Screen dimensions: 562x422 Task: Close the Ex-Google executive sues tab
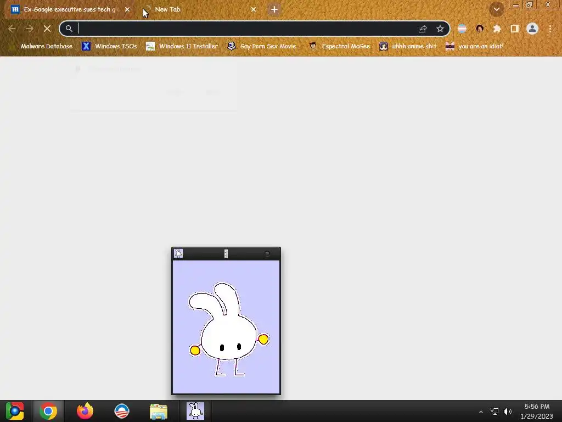[x=127, y=9]
